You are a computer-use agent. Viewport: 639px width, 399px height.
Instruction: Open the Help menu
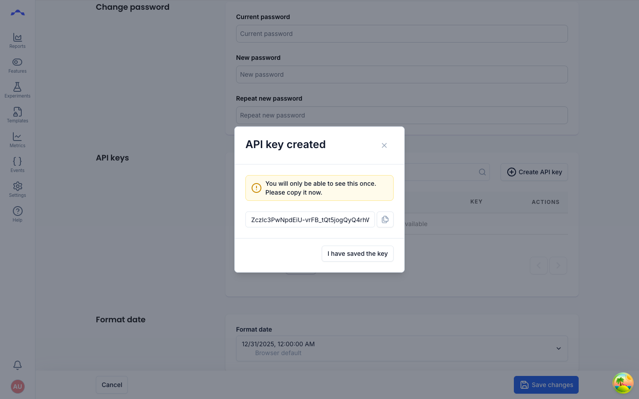pyautogui.click(x=17, y=215)
